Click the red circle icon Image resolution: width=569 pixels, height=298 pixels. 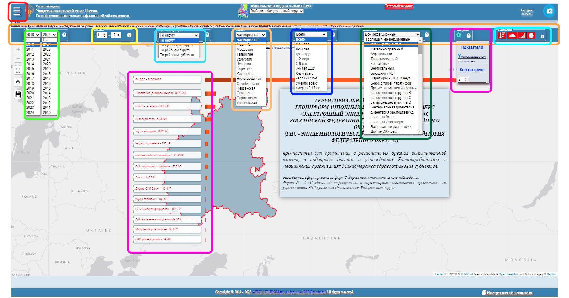tap(531, 36)
